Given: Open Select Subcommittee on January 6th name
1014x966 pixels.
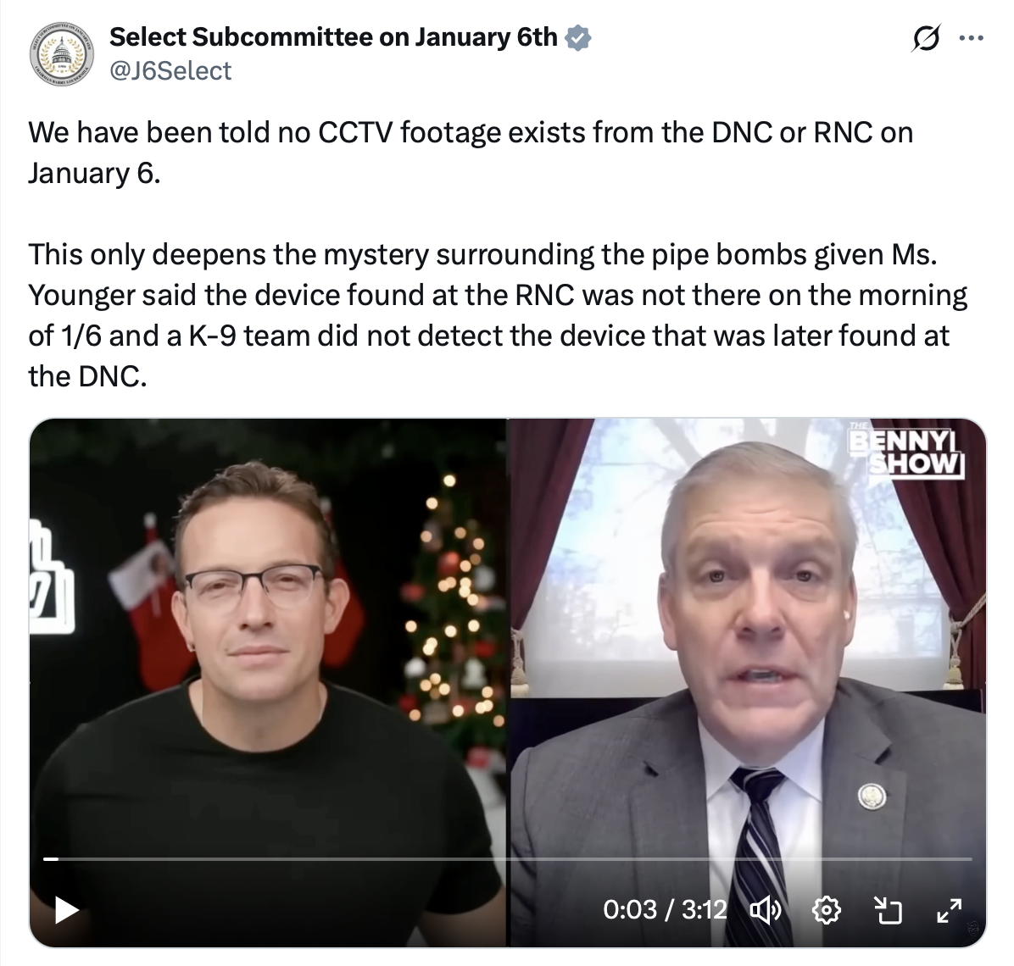Looking at the screenshot, I should (x=333, y=37).
